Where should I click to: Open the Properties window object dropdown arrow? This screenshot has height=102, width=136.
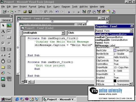click(131, 31)
